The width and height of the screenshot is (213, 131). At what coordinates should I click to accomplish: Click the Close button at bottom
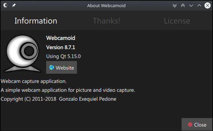197,125
